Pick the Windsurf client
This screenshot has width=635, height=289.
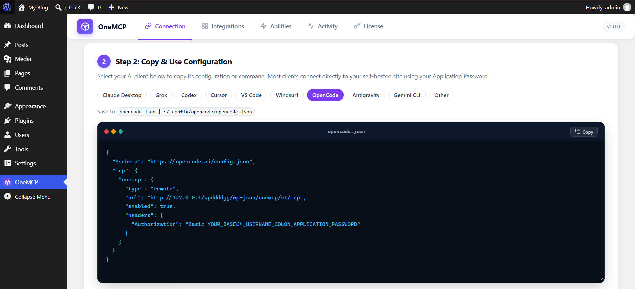click(x=287, y=95)
